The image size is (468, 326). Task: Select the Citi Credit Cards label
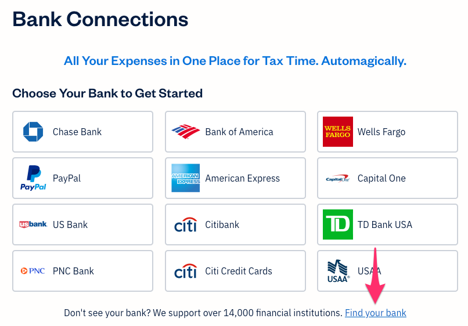click(239, 271)
